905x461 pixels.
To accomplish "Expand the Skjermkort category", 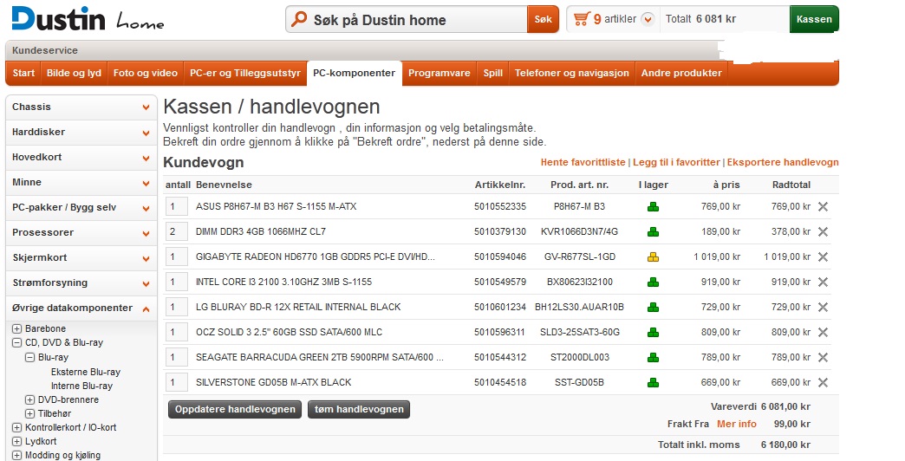I will [146, 258].
